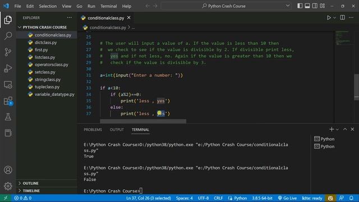Switch to the OUTPUT tab
The image size is (359, 202).
pos(117,130)
